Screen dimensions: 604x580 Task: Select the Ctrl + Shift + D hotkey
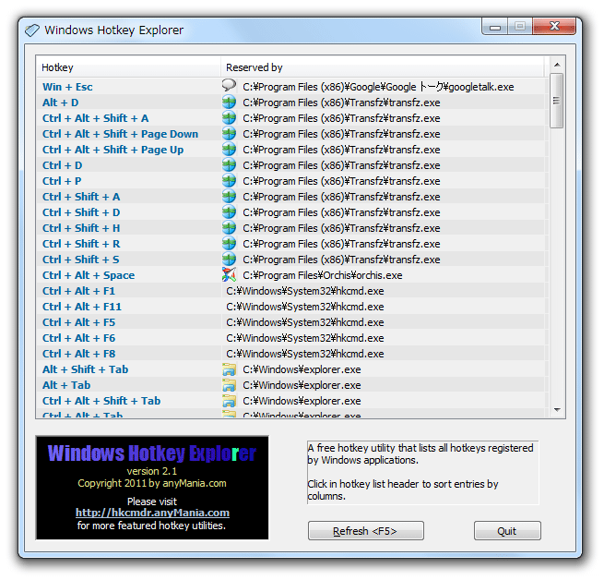tap(81, 212)
